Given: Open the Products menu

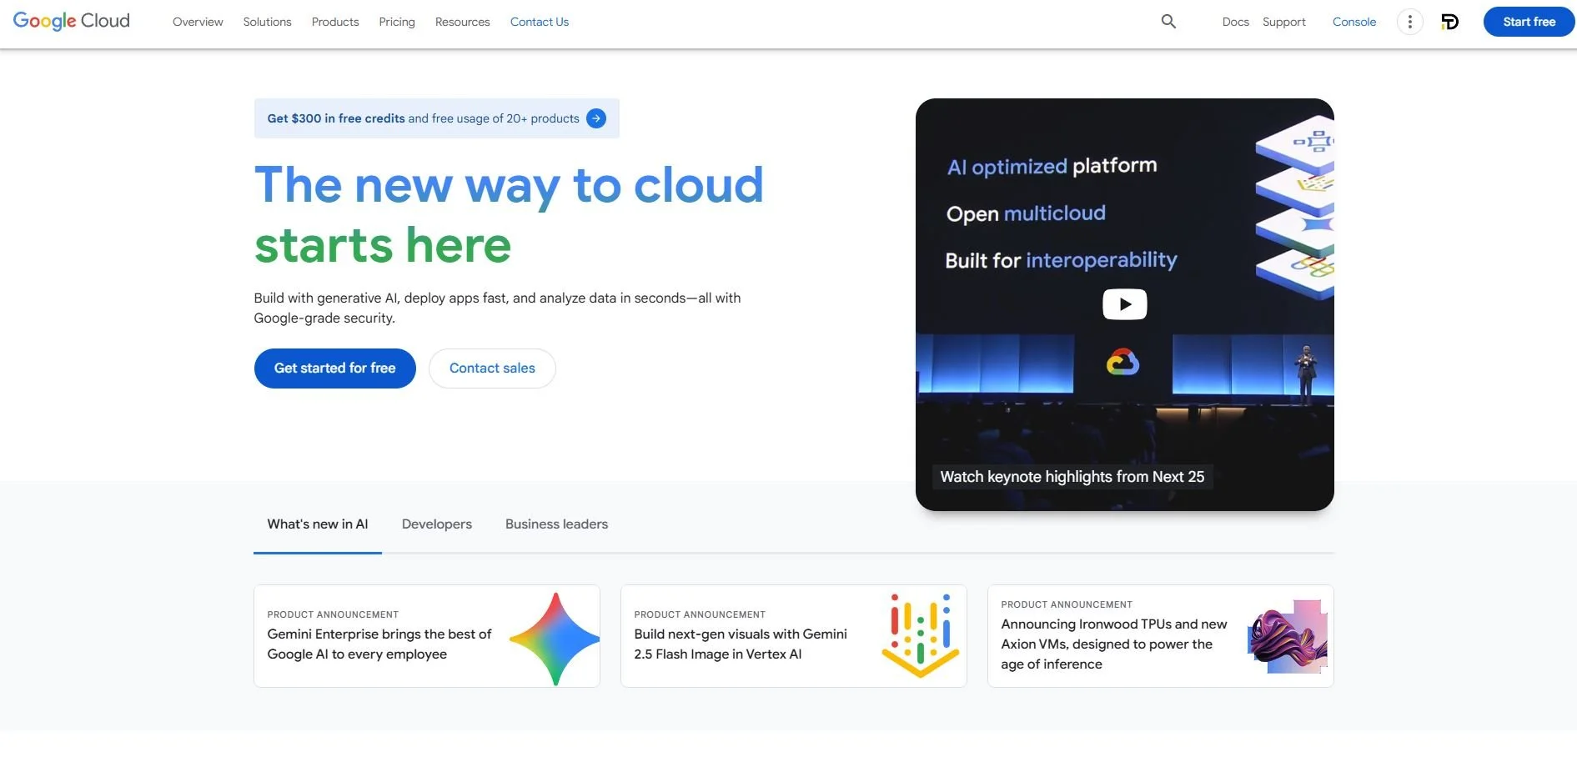Looking at the screenshot, I should tap(335, 22).
